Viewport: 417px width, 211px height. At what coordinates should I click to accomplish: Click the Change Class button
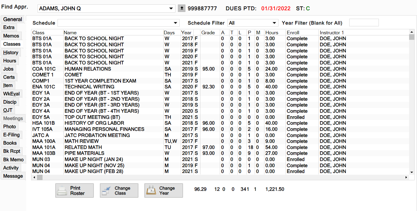pos(119,191)
